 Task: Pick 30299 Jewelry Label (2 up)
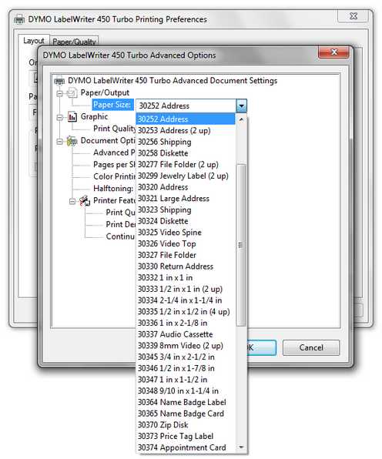186,176
